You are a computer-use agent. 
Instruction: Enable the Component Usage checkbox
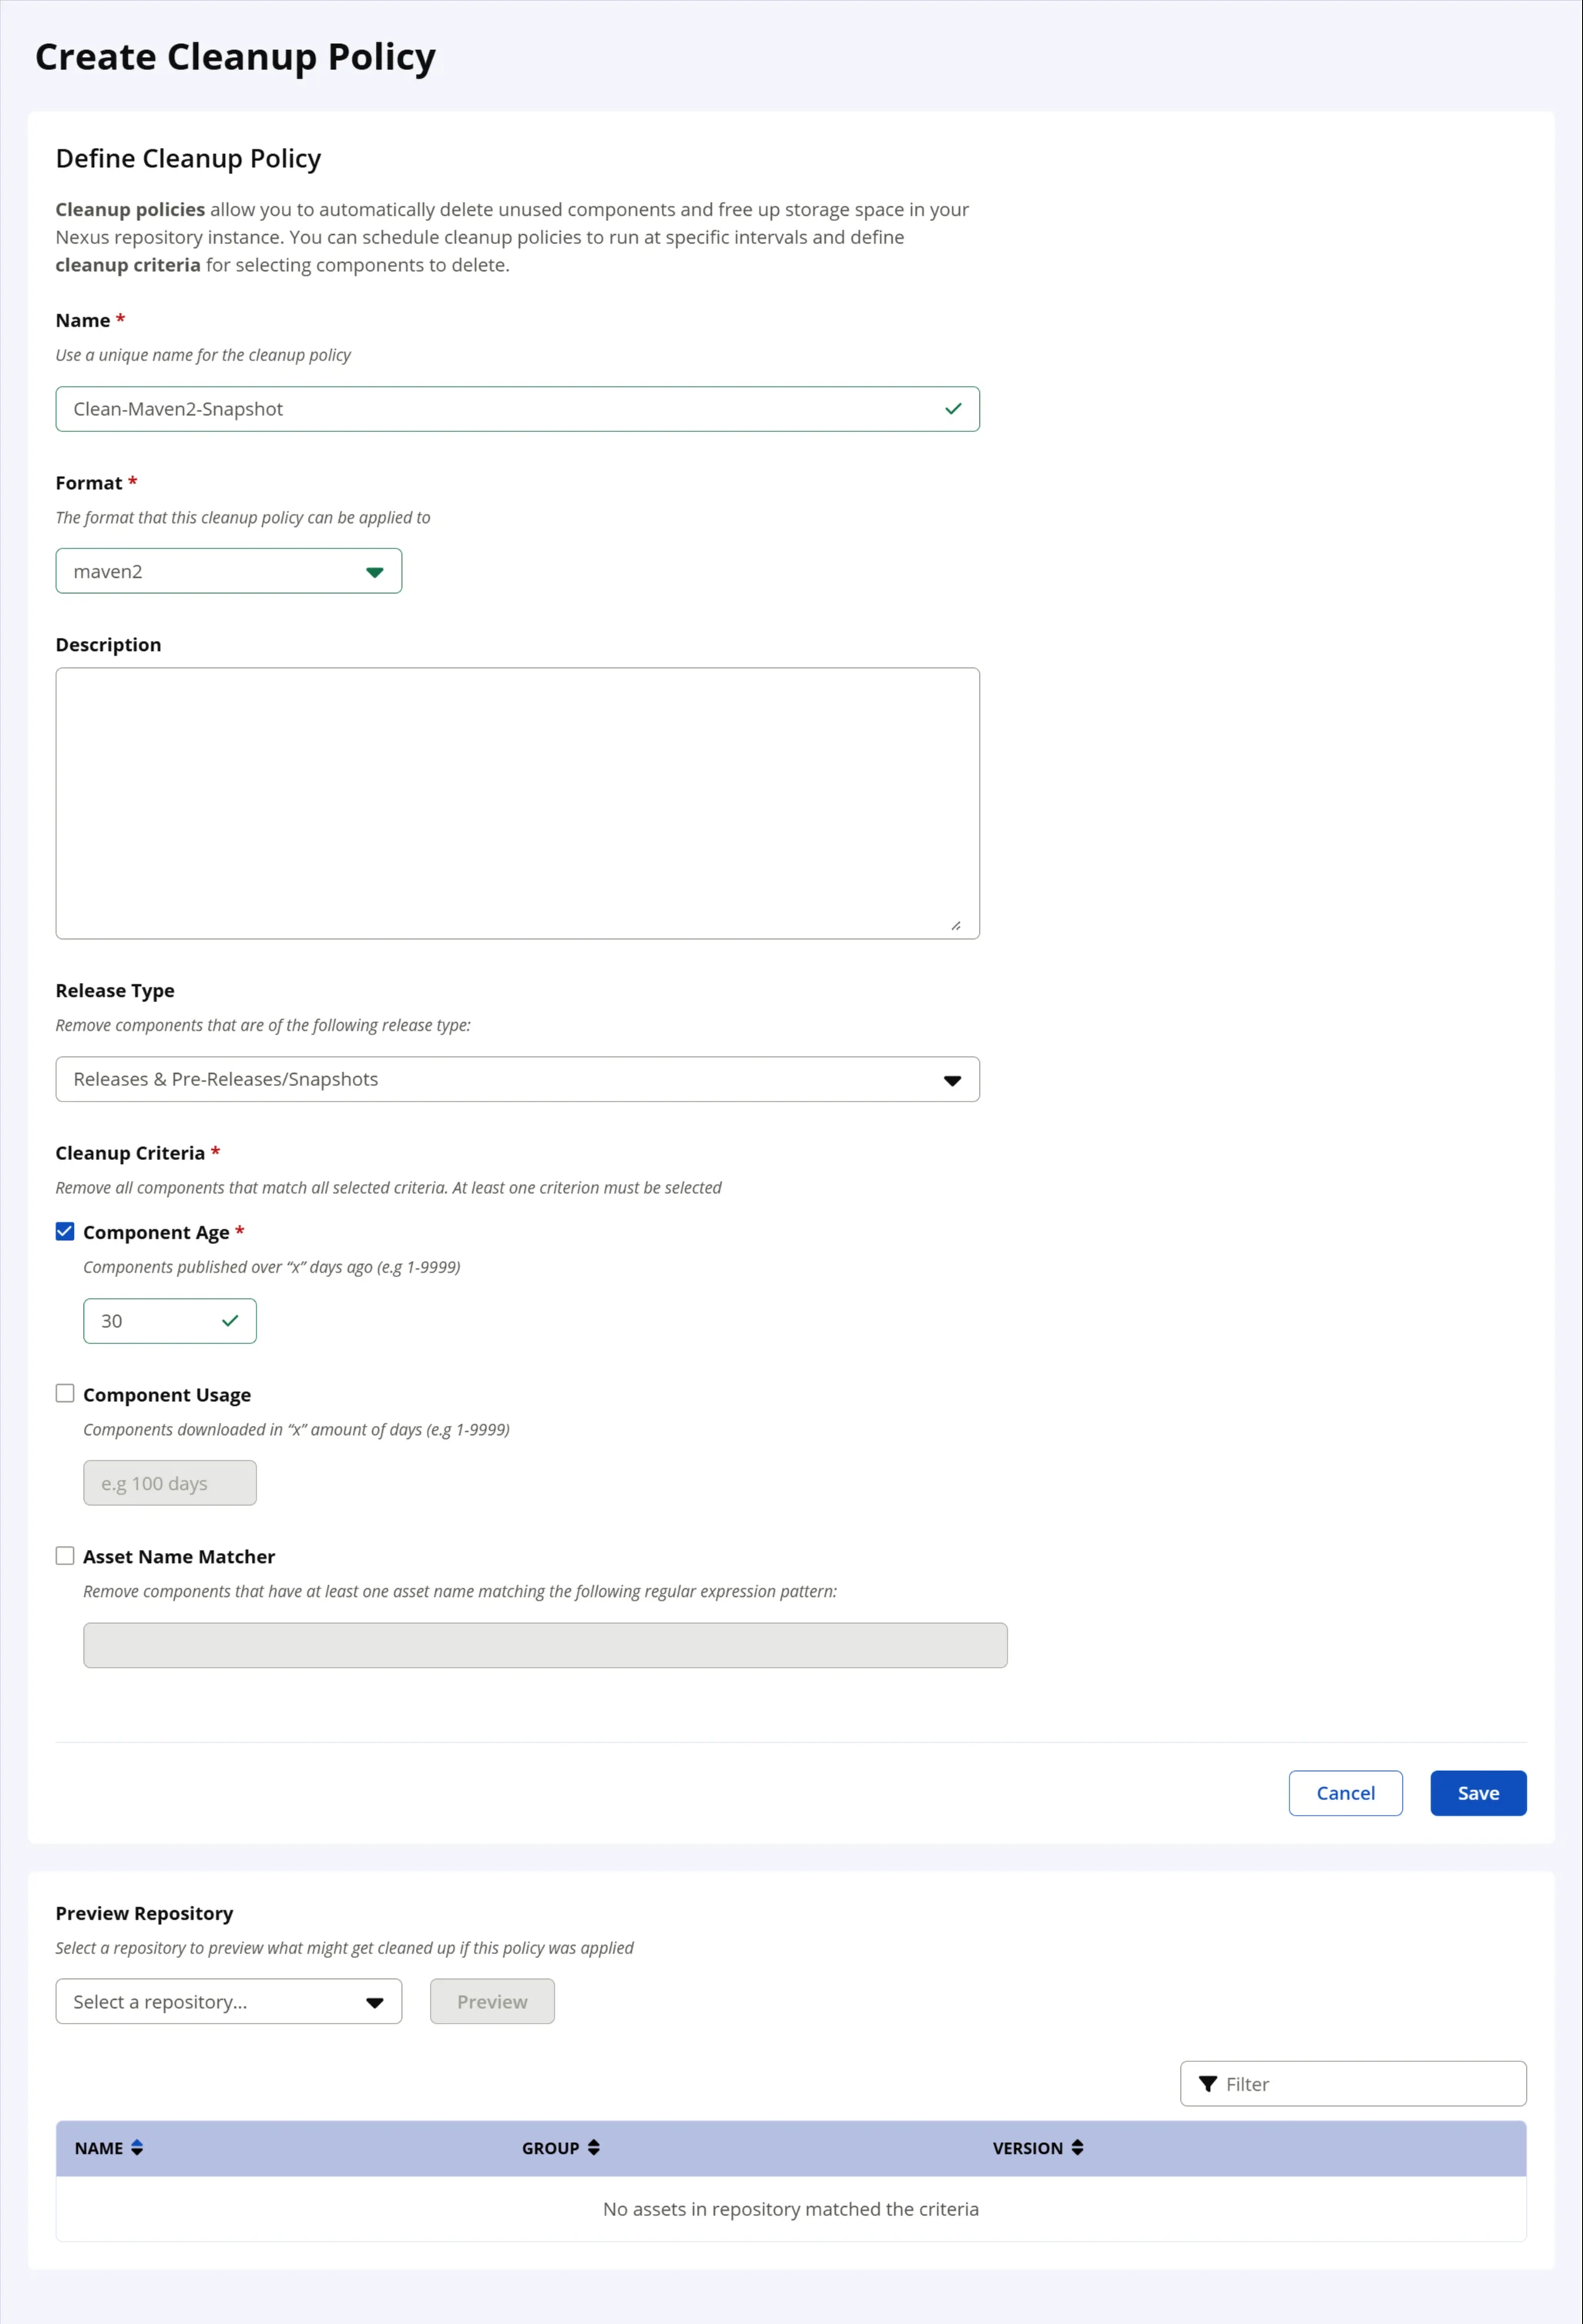pos(65,1393)
